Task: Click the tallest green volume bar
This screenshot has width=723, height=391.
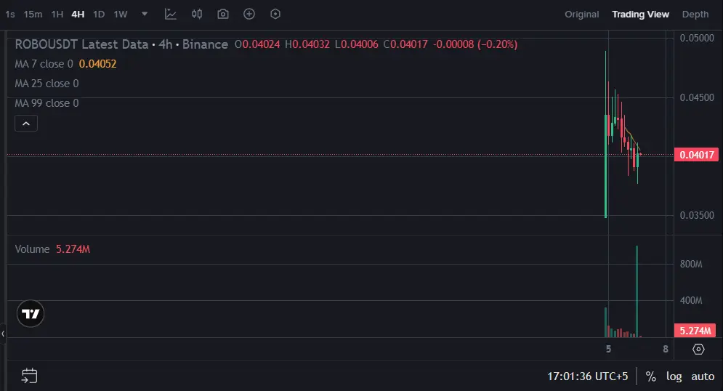Action: click(x=637, y=291)
